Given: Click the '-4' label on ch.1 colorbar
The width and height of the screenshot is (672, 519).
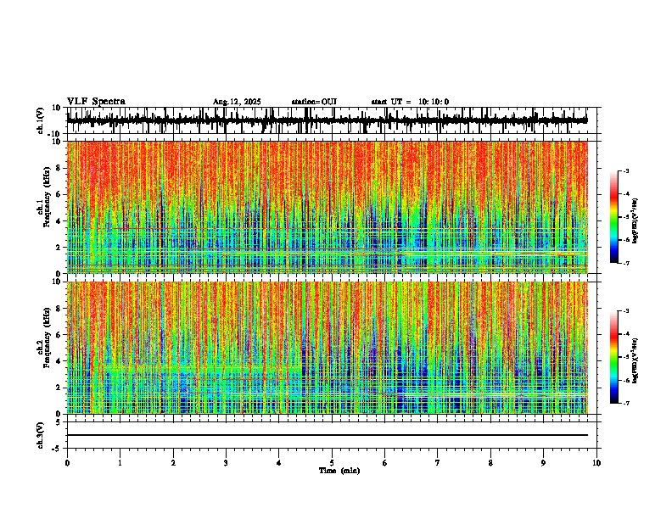Looking at the screenshot, I should [626, 194].
